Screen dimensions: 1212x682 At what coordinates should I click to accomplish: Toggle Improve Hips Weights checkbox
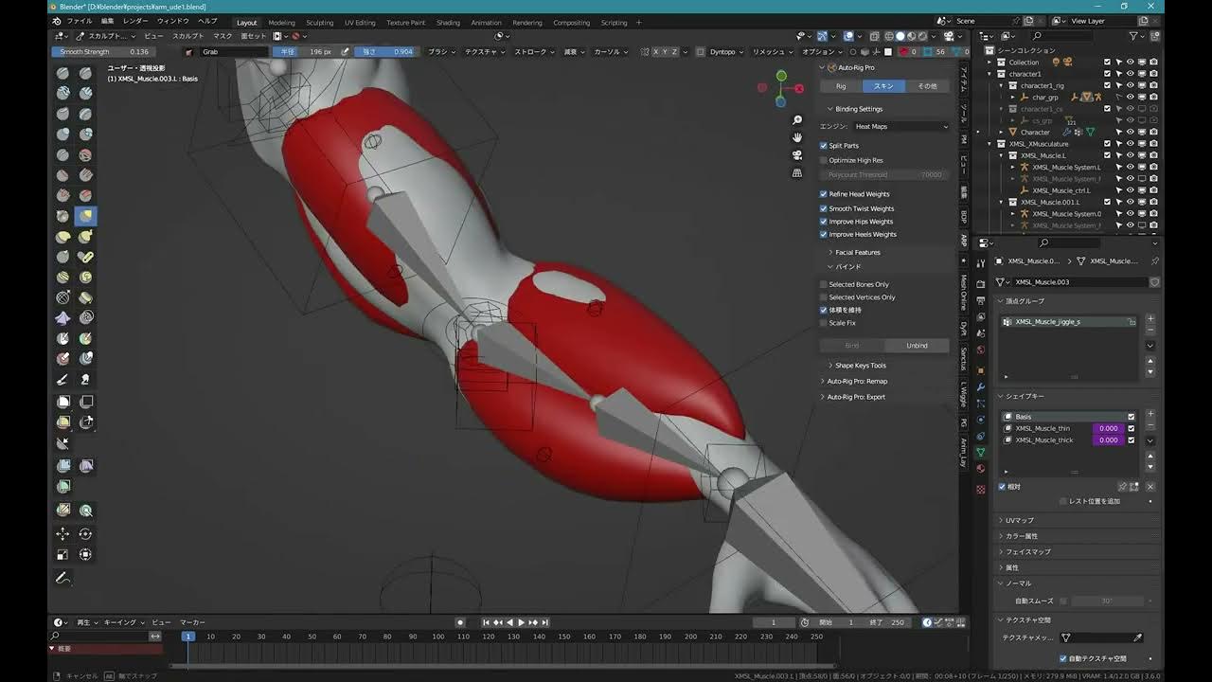(x=824, y=222)
